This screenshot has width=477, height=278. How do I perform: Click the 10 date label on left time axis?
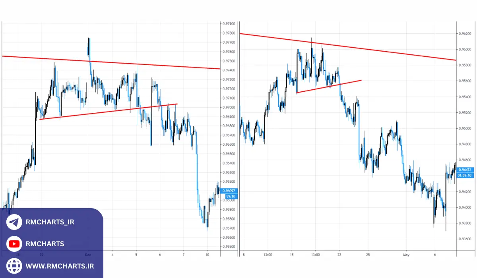[x=207, y=255]
